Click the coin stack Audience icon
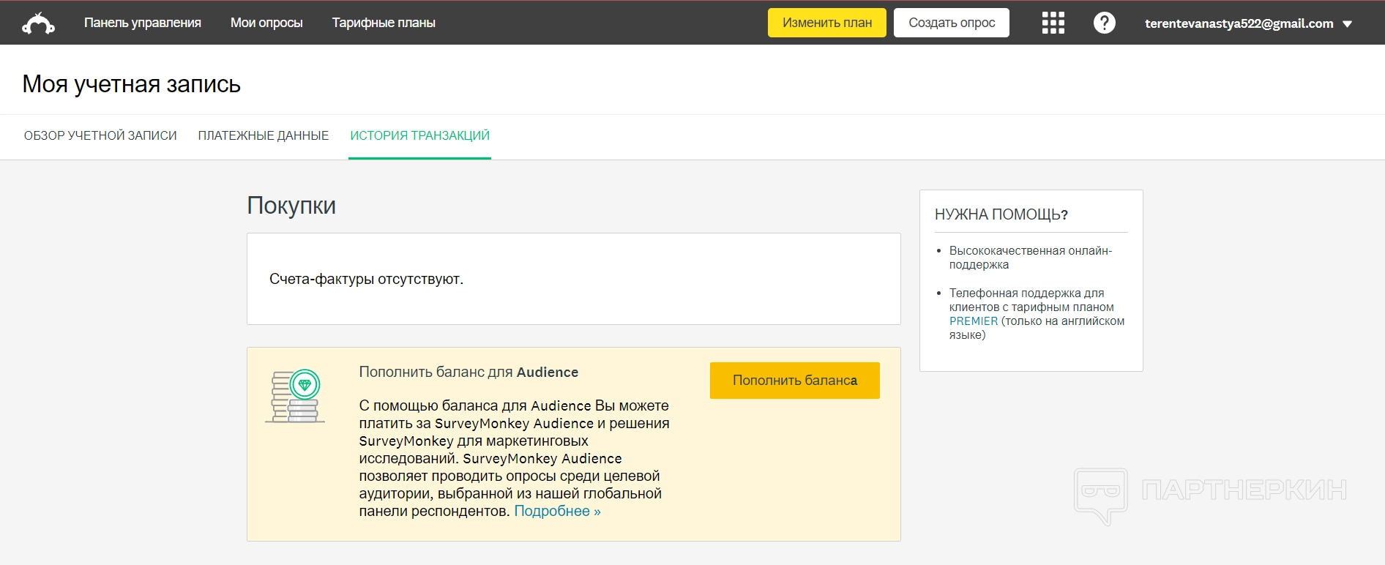Image resolution: width=1385 pixels, height=565 pixels. (x=295, y=396)
